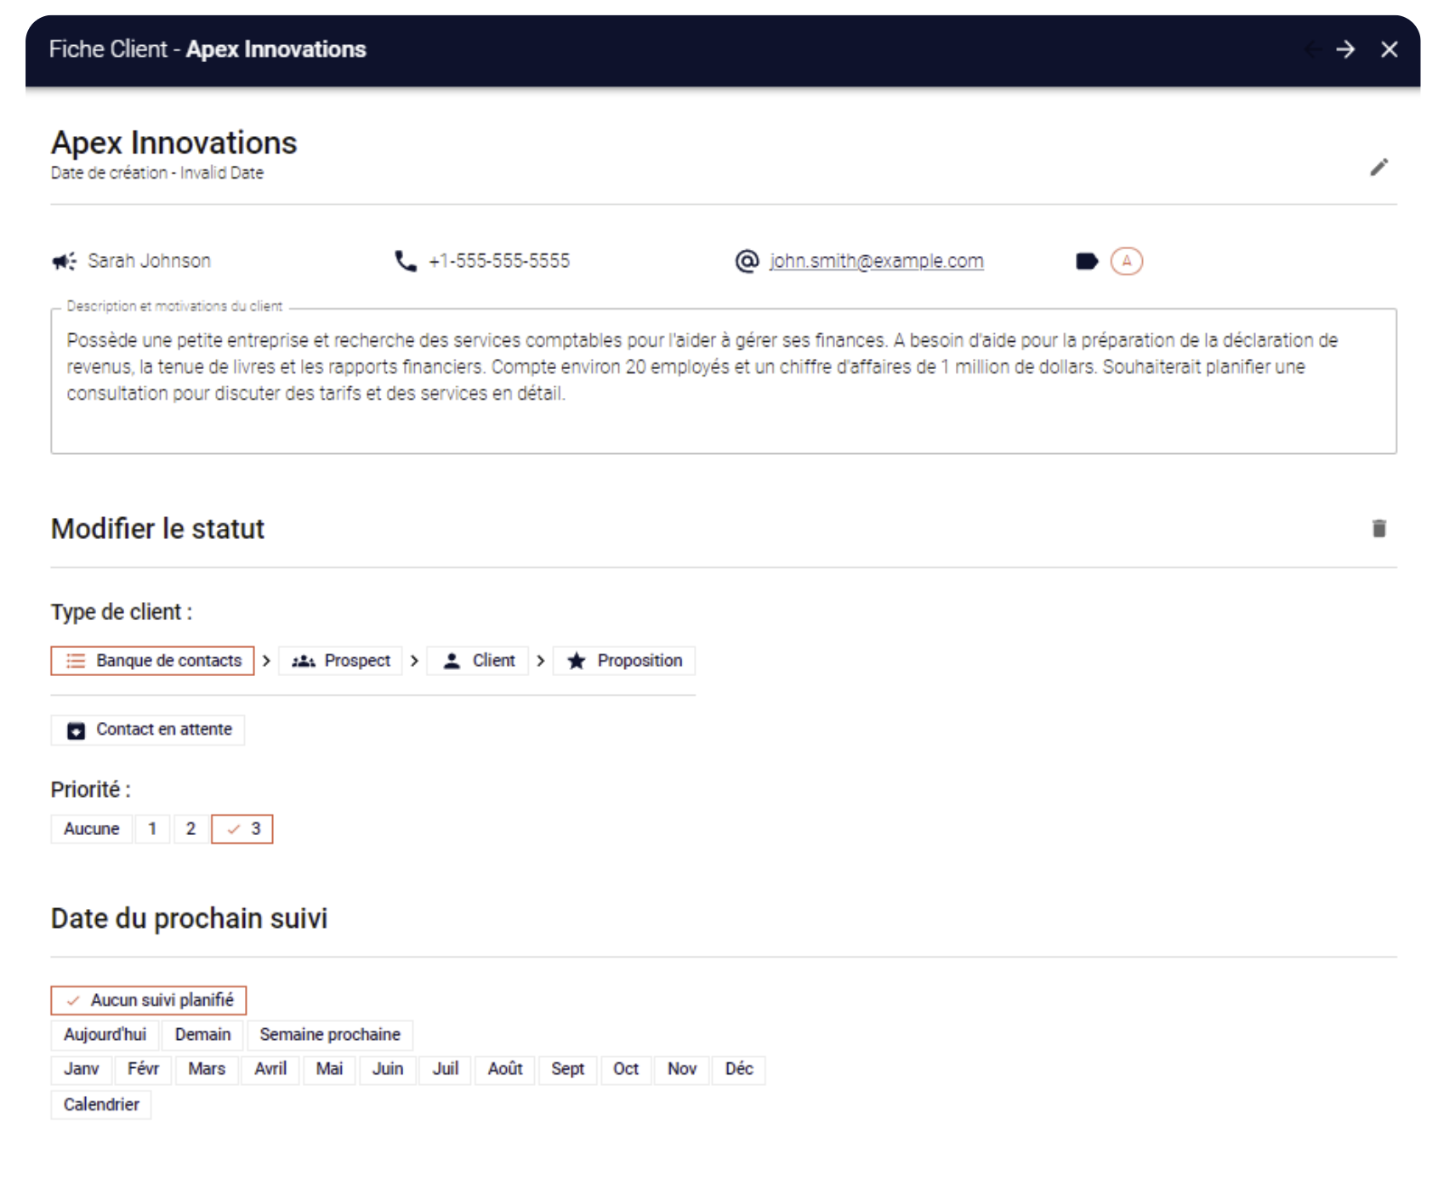Click the phone icon beside the number
Viewport: 1444px width, 1199px height.
pyautogui.click(x=406, y=261)
